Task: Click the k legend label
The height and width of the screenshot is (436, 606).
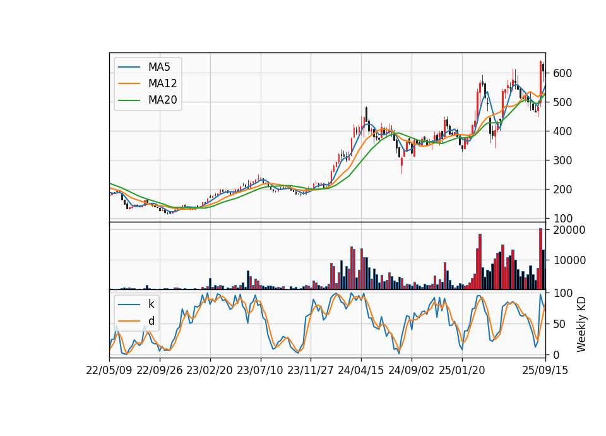Action: coord(151,304)
